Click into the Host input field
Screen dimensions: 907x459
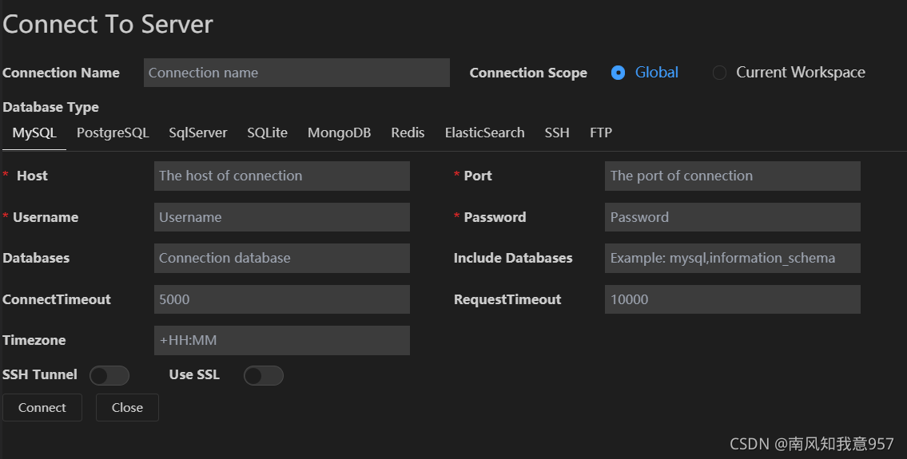282,176
